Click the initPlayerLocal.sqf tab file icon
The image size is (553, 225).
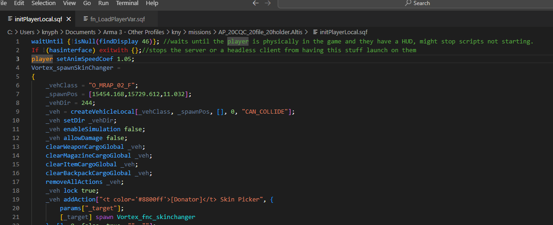[x=10, y=18]
